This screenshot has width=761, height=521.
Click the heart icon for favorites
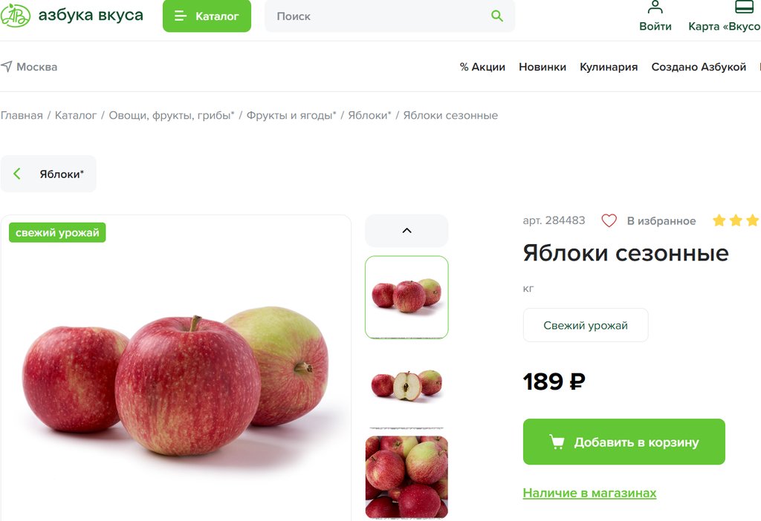coord(609,220)
